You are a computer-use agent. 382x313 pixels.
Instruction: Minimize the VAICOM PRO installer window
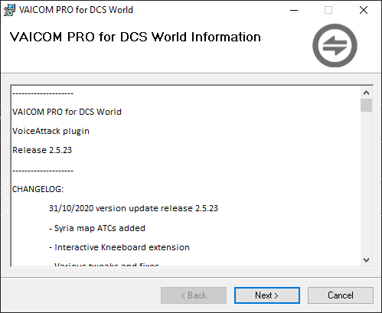click(294, 10)
